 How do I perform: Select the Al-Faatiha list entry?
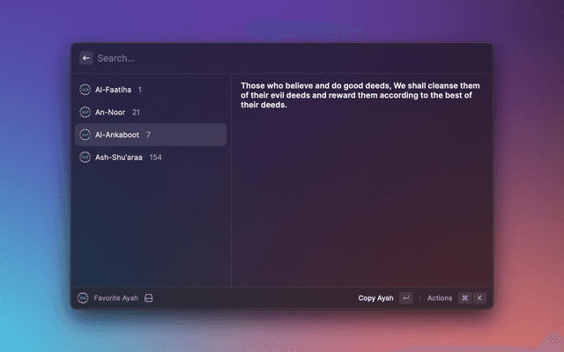pyautogui.click(x=150, y=90)
